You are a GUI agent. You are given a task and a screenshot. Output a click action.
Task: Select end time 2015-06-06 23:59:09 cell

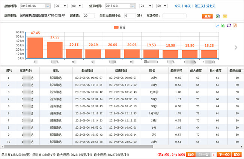[123, 142]
